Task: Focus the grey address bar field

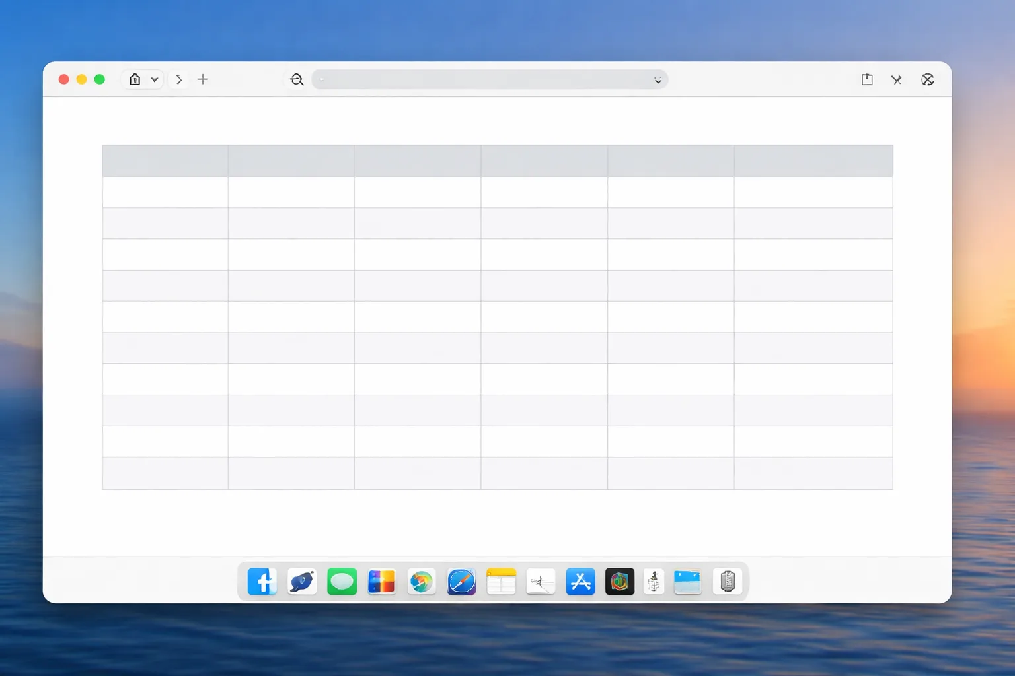Action: coord(490,79)
